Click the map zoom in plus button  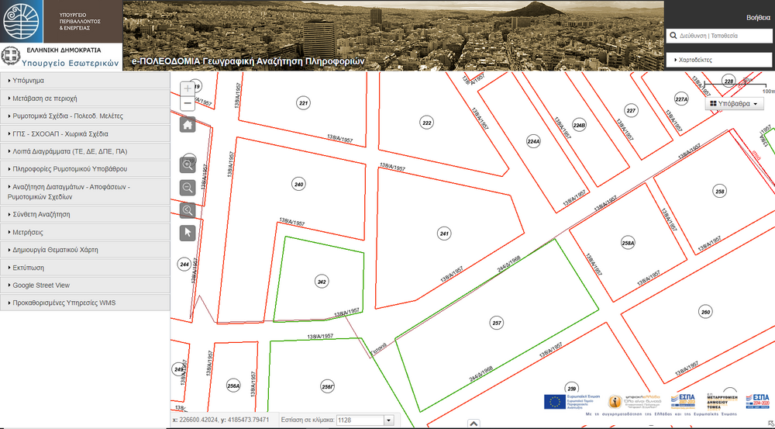point(188,88)
